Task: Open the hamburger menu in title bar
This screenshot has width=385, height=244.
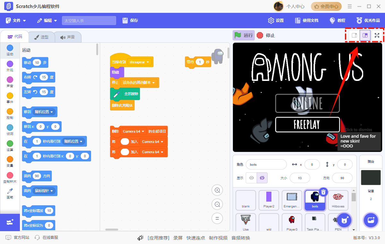Action: point(350,6)
